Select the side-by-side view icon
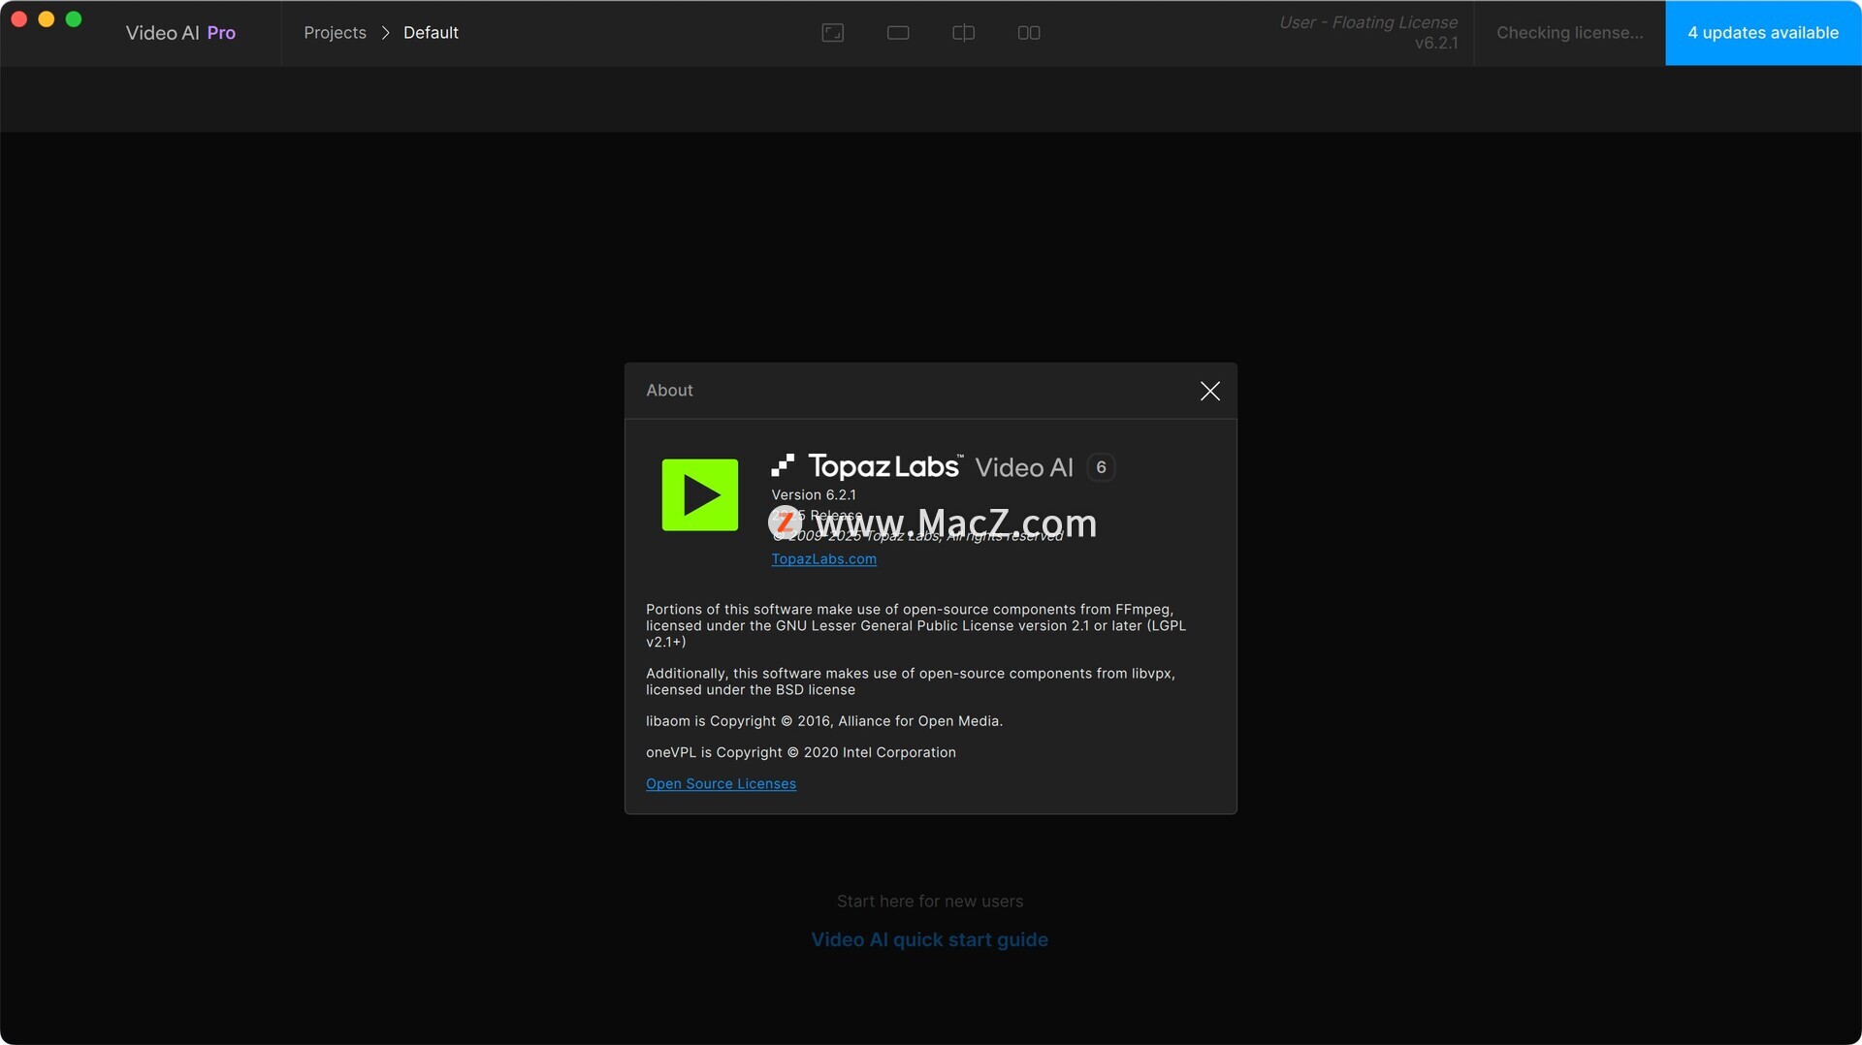 coord(1029,33)
